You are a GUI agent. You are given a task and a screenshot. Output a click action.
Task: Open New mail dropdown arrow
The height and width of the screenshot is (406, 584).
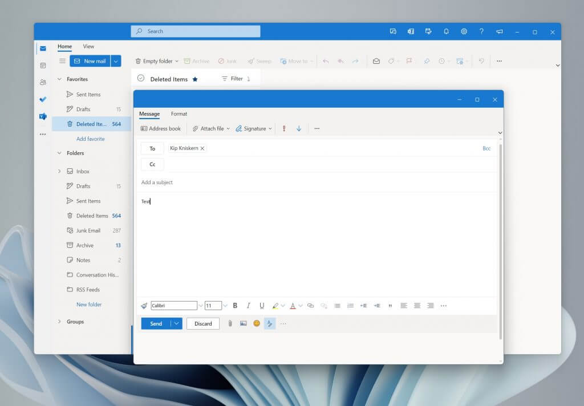tap(116, 61)
